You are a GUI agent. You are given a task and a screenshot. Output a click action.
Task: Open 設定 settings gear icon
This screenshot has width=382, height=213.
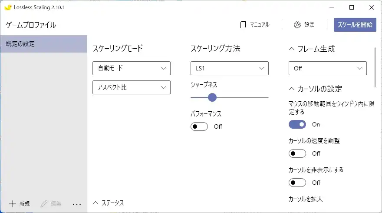coord(297,25)
